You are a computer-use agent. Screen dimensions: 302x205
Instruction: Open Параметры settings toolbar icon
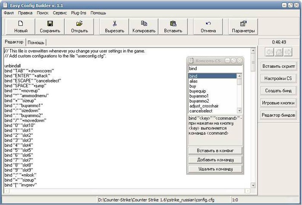(243, 23)
